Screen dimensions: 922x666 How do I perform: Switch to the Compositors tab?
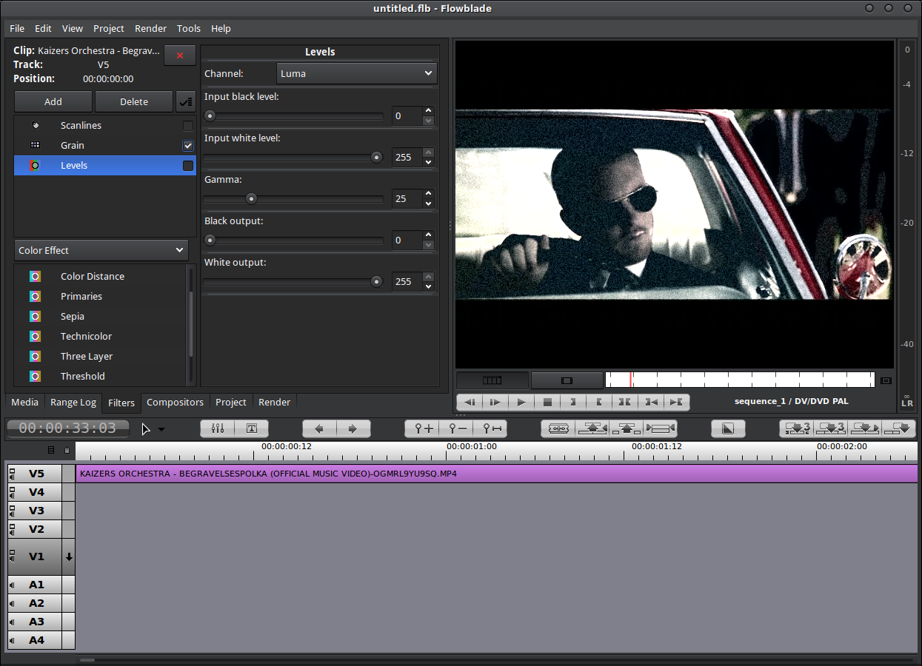pyautogui.click(x=175, y=402)
